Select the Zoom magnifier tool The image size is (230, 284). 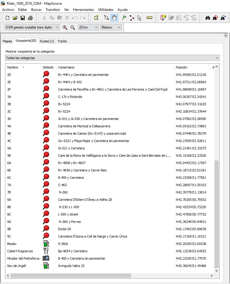tap(106, 18)
